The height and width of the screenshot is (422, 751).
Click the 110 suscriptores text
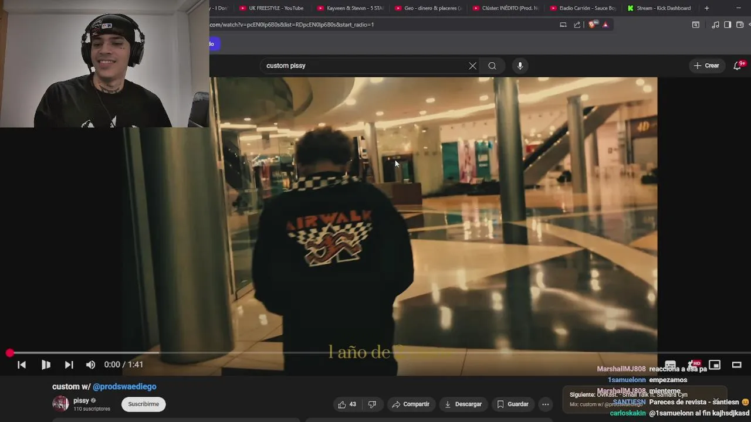(x=92, y=409)
